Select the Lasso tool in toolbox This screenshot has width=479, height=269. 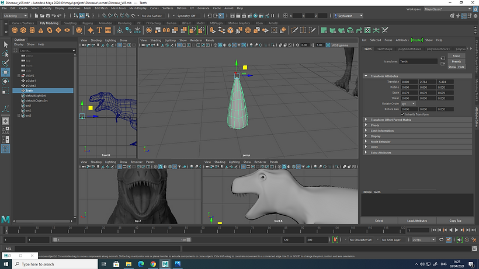5,54
